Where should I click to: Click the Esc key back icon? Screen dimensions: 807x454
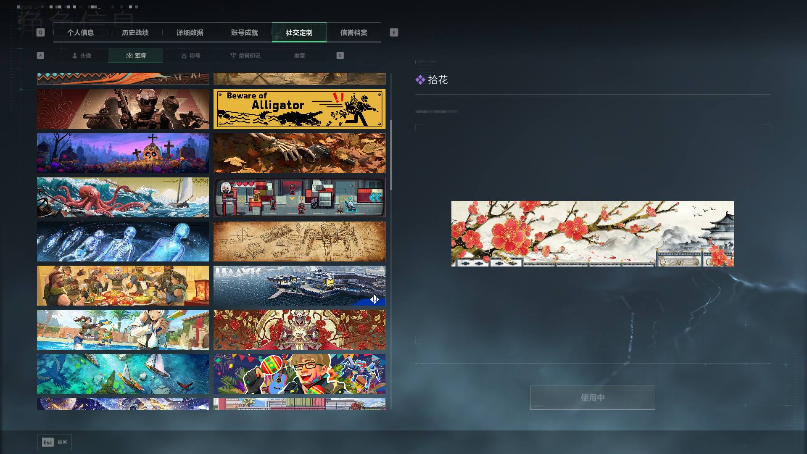[48, 442]
